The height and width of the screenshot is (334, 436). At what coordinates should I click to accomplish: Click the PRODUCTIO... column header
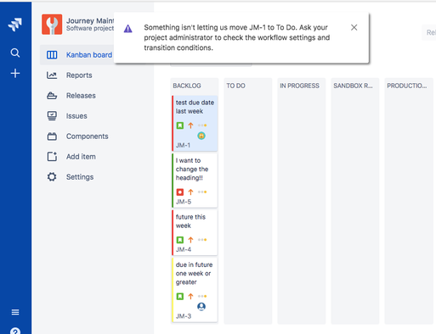(407, 86)
